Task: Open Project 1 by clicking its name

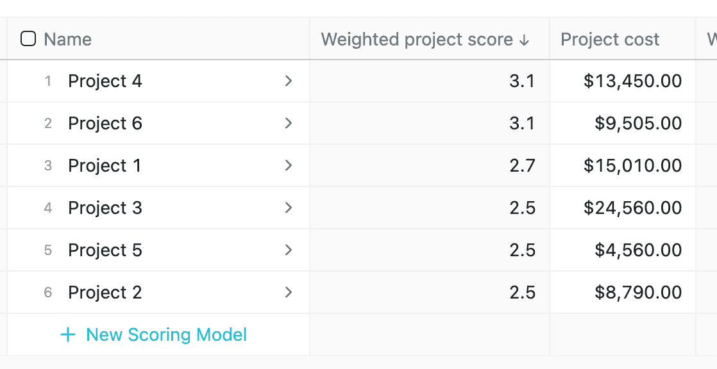Action: click(105, 165)
